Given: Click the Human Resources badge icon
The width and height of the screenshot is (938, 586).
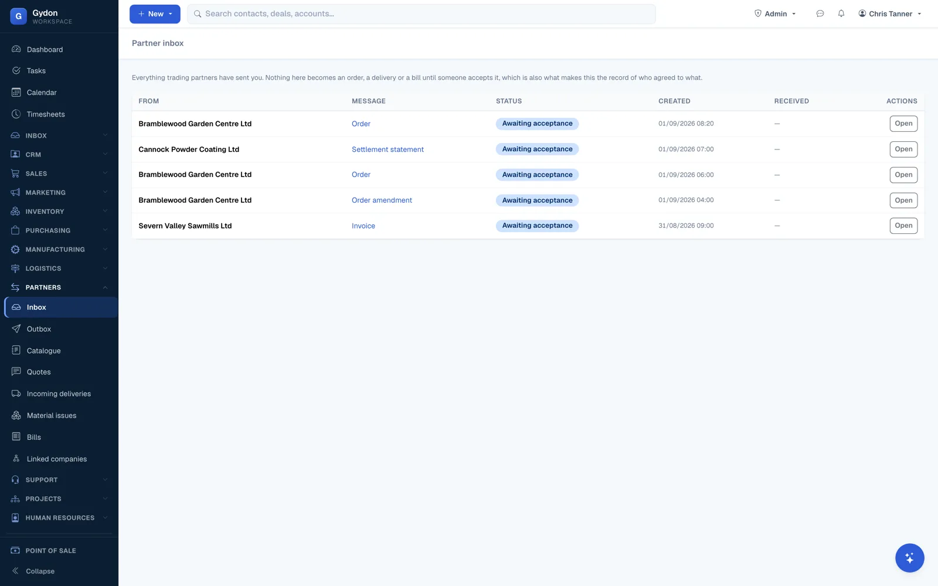Looking at the screenshot, I should click(x=15, y=517).
